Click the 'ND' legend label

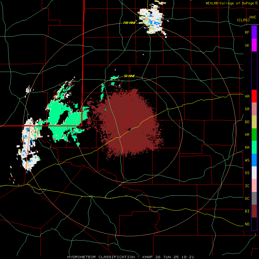[247, 224]
